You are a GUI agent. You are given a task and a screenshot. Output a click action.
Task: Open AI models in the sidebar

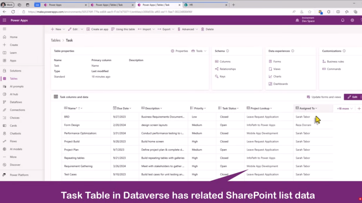(16, 149)
